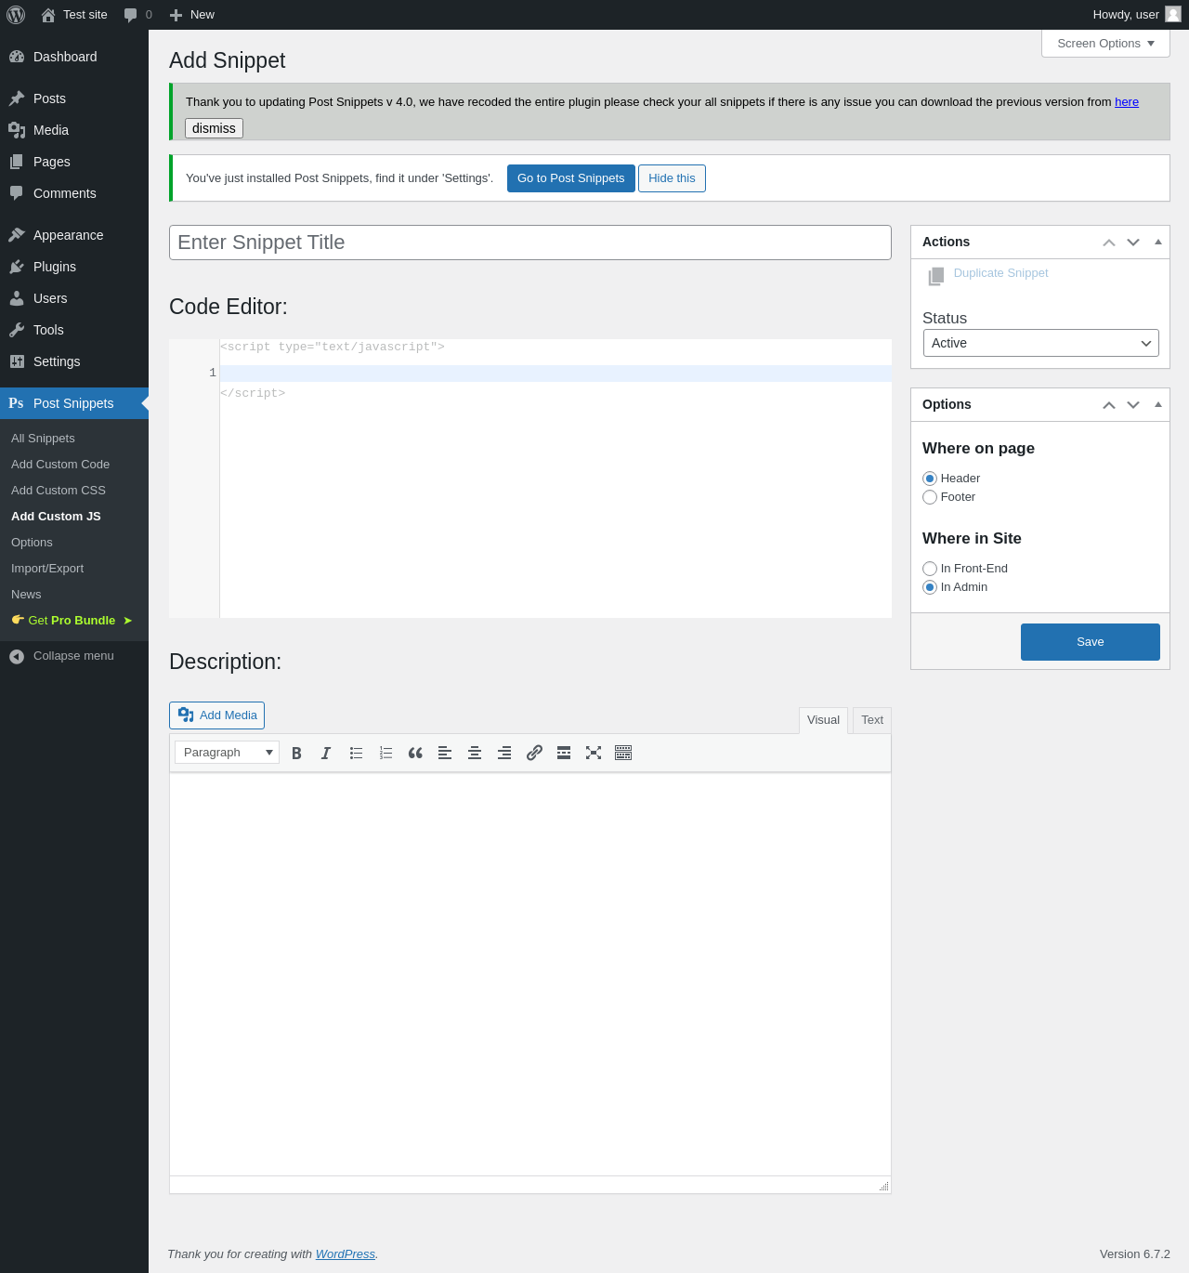Open fullscreen editor mode
This screenshot has height=1273, width=1189.
tap(594, 753)
